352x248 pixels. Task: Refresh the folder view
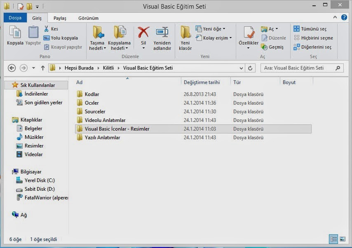250,68
